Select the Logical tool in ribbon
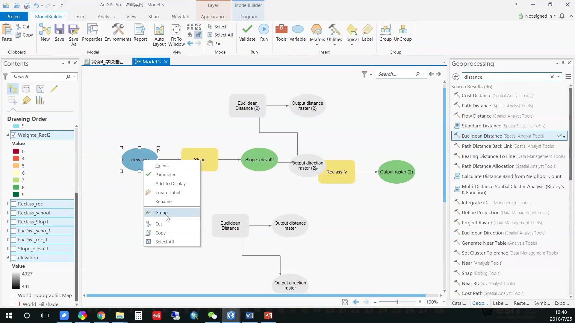Screen dimensions: 575x323 (352, 33)
